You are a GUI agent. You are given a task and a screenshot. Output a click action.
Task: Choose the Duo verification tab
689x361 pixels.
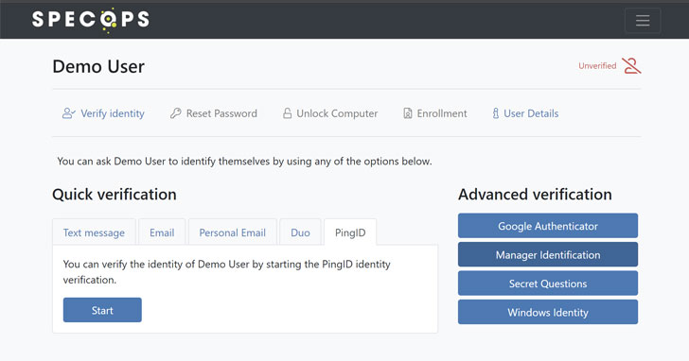(301, 232)
